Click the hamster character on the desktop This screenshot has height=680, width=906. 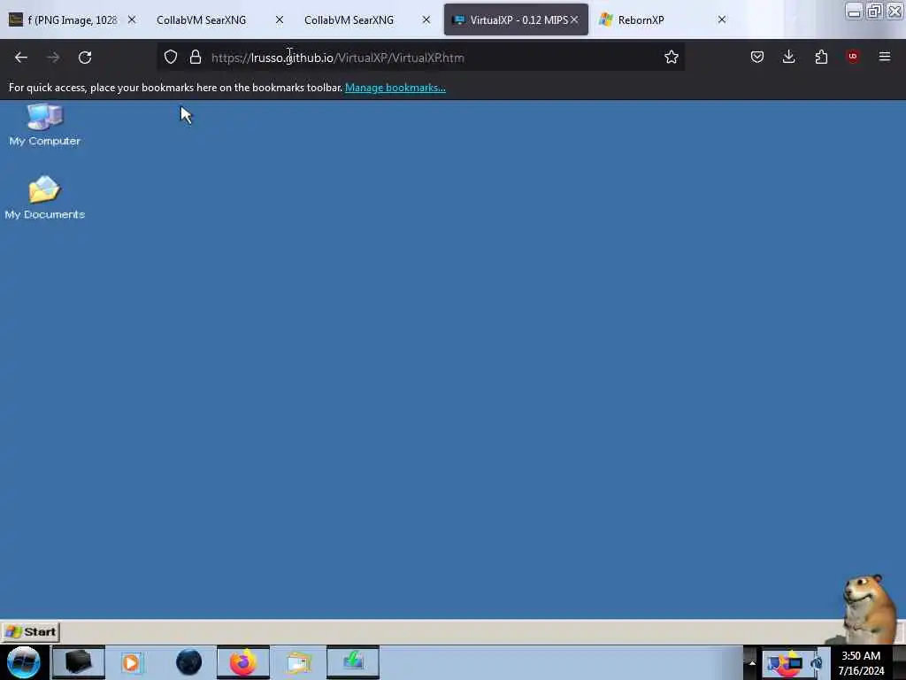coord(867,607)
